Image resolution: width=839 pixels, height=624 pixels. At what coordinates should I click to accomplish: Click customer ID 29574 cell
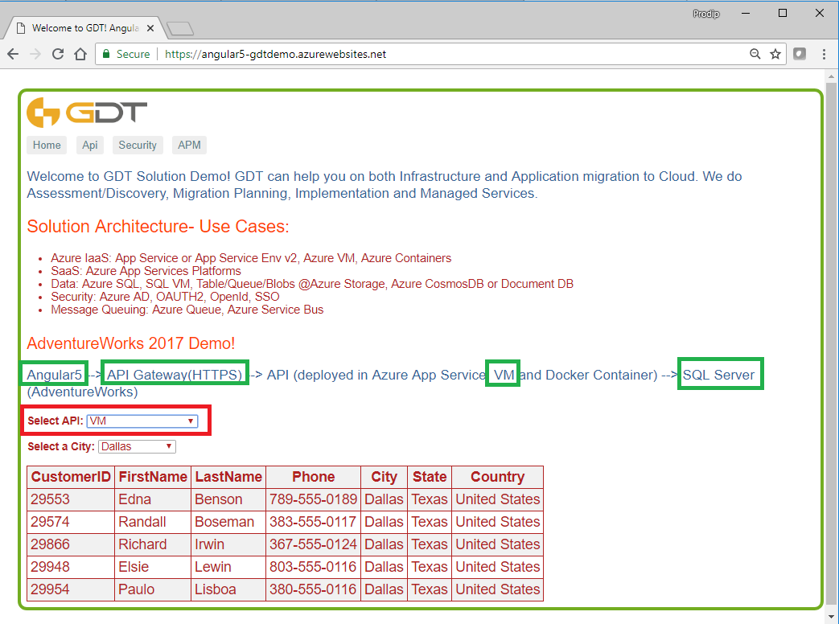(71, 522)
